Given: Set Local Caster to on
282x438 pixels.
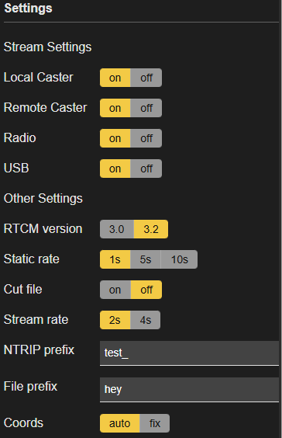Looking at the screenshot, I should click(x=115, y=78).
